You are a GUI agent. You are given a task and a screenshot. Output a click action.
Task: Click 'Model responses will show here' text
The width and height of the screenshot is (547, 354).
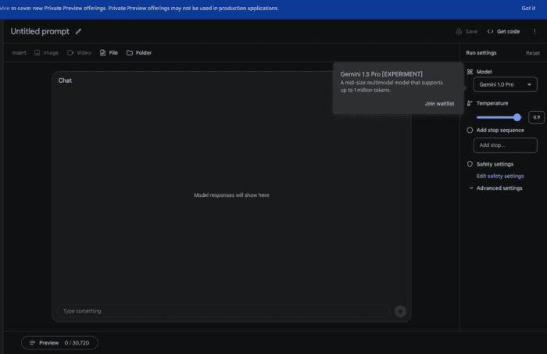[x=231, y=195]
